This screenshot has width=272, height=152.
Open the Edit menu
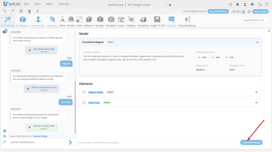click(x=38, y=4)
